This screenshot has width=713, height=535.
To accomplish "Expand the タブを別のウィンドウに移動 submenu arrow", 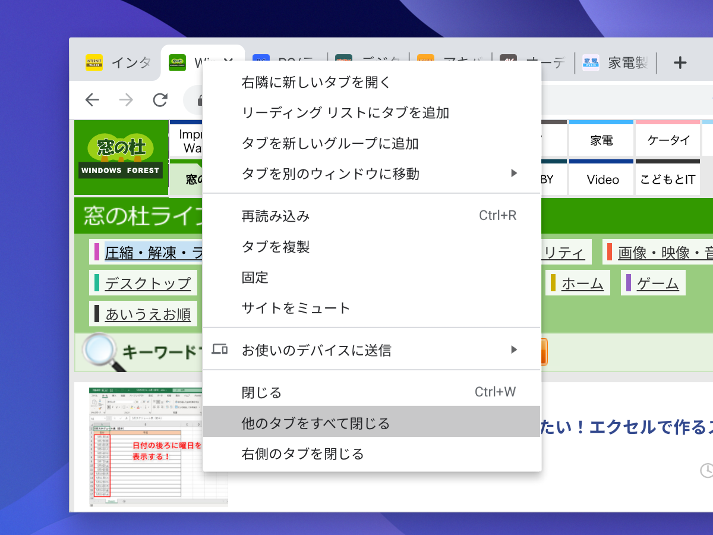I will tap(513, 174).
